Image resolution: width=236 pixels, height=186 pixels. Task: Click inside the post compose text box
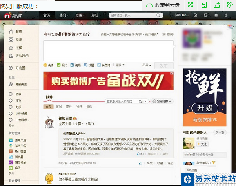(108, 50)
